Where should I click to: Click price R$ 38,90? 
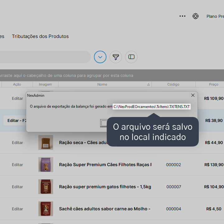point(214,121)
